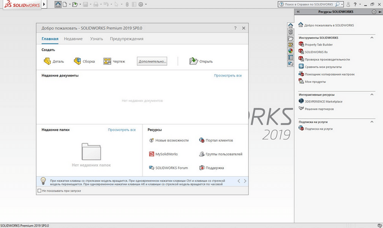383x228 pixels.
Task: Open the Open file dropdown arrow
Action: [80, 4]
